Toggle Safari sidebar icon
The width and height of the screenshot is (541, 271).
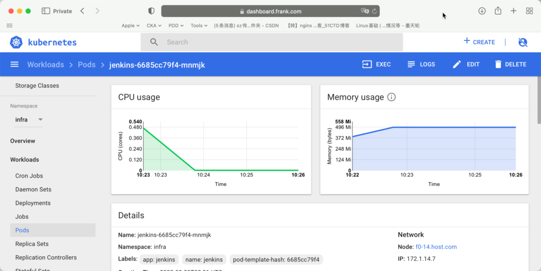45,11
